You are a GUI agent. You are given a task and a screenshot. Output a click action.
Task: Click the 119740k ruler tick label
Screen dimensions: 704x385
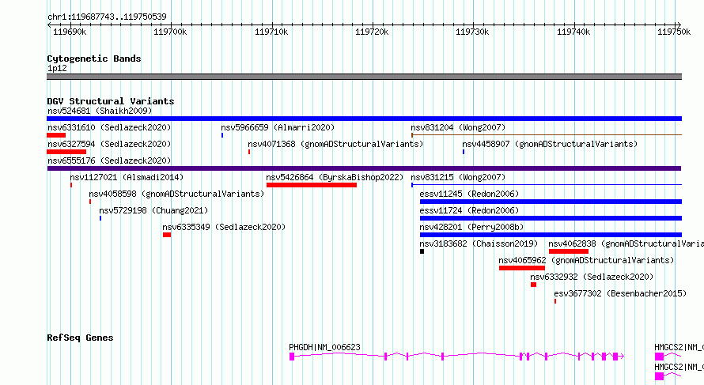573,32
